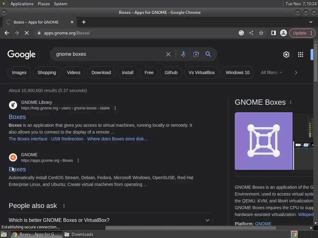
Task: Click the Google icon in address bar
Action: pyautogui.click(x=241, y=33)
